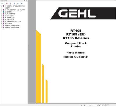
Task: Click the first bookmark toolbar icon
Action: tap(2, 3)
